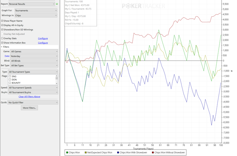
Task: Click the Chips Won legend label
Action: [74, 153]
